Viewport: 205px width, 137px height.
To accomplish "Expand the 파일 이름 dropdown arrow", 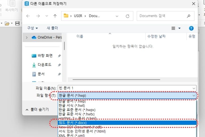I will tap(194, 88).
